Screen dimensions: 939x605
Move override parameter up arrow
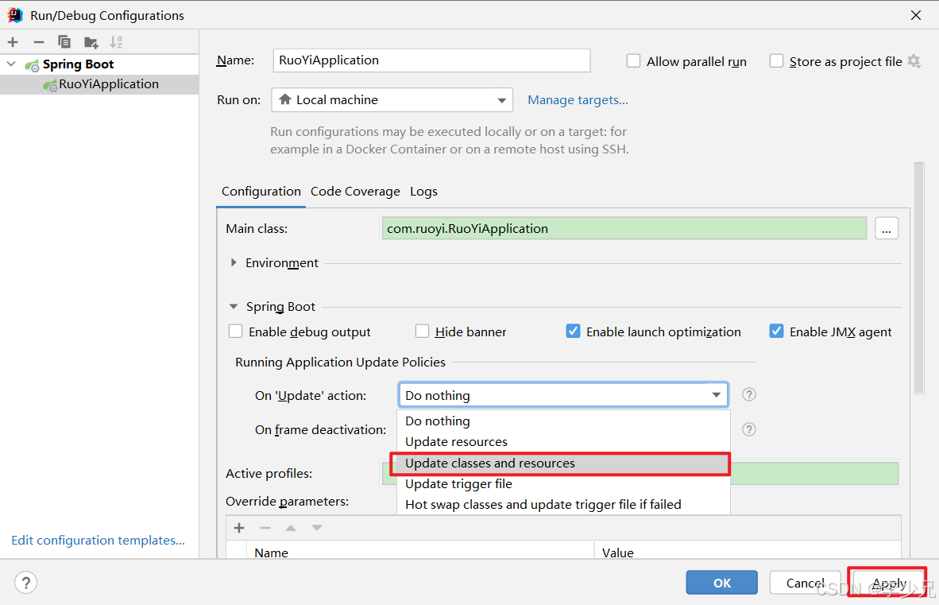(x=291, y=528)
